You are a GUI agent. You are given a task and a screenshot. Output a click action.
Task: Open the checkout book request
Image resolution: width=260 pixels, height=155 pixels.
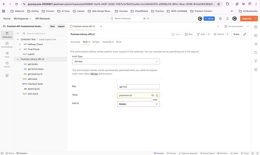(35, 84)
